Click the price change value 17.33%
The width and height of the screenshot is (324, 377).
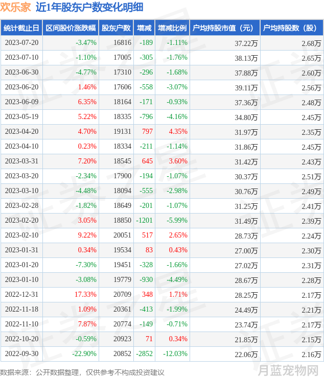coord(85,294)
